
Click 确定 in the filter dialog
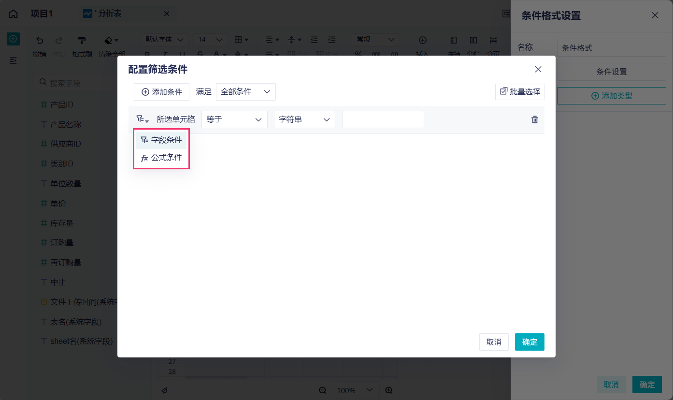pyautogui.click(x=530, y=342)
